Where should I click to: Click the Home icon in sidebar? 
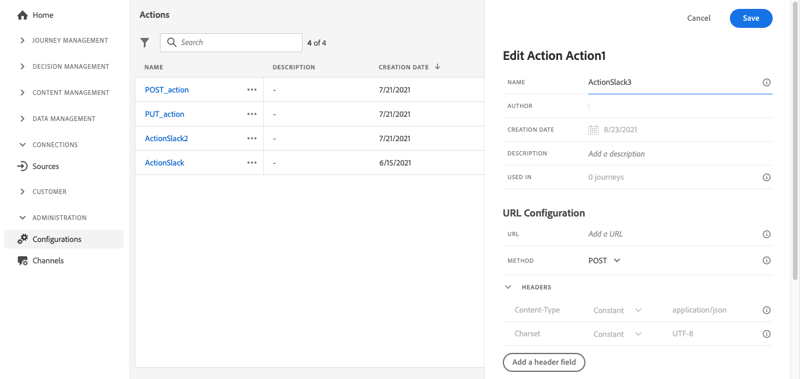(23, 15)
